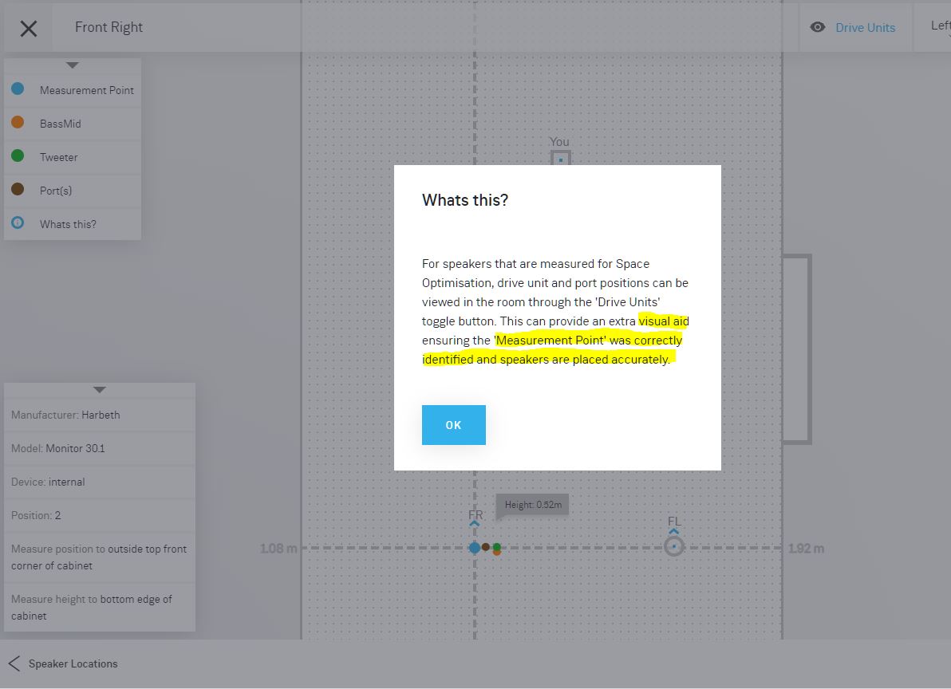Select the Measurement Point legend label
This screenshot has height=689, width=951.
click(87, 90)
